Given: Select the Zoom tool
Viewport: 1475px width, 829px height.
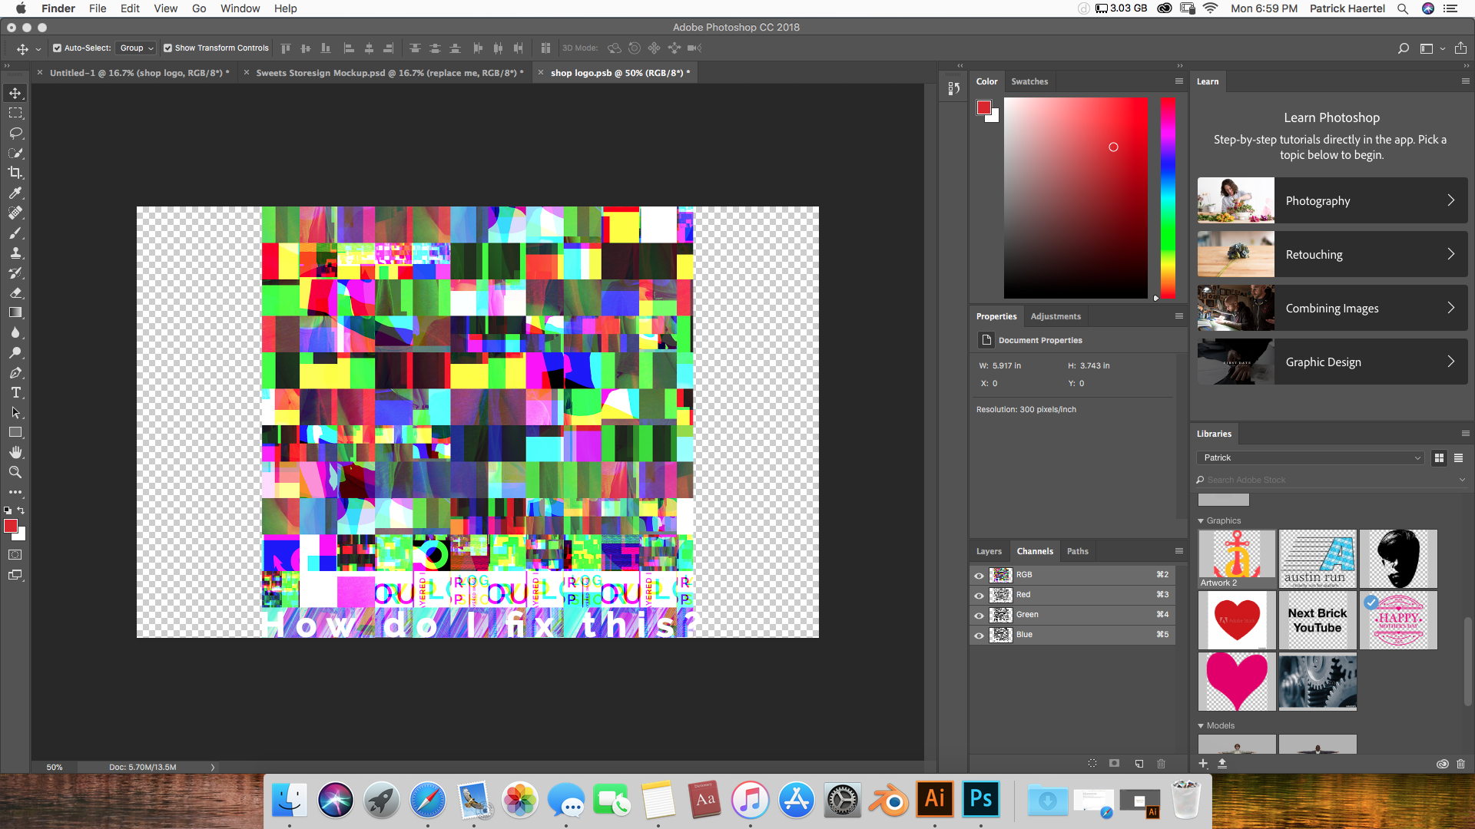Looking at the screenshot, I should (15, 473).
